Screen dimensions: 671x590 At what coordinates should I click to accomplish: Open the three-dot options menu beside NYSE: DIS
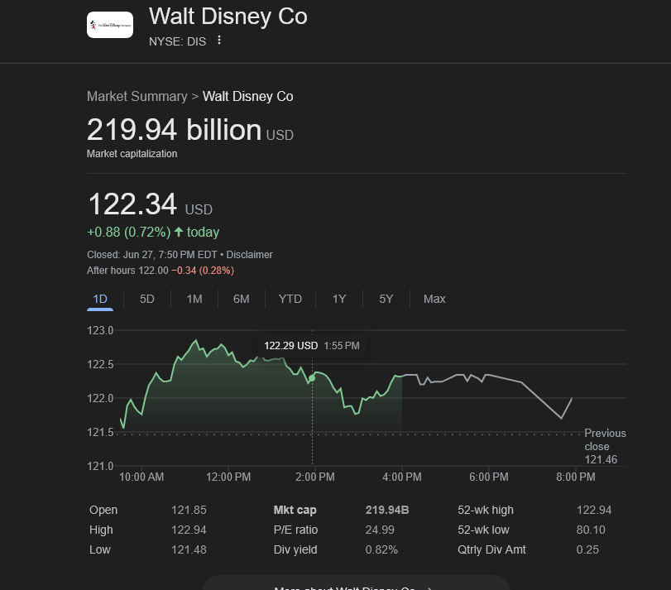click(x=219, y=41)
